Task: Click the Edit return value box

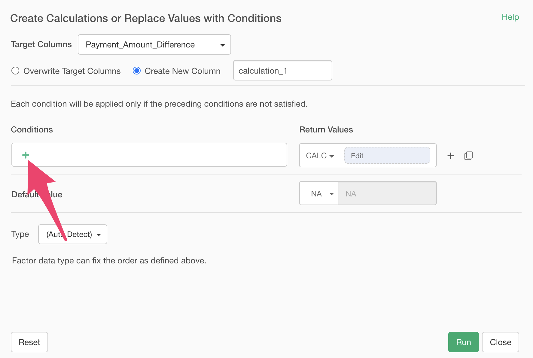Action: pos(387,156)
